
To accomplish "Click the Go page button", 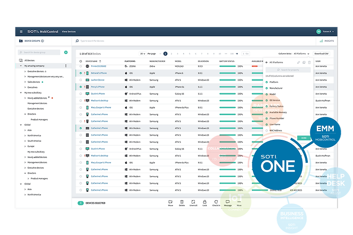I will pos(246,53).
